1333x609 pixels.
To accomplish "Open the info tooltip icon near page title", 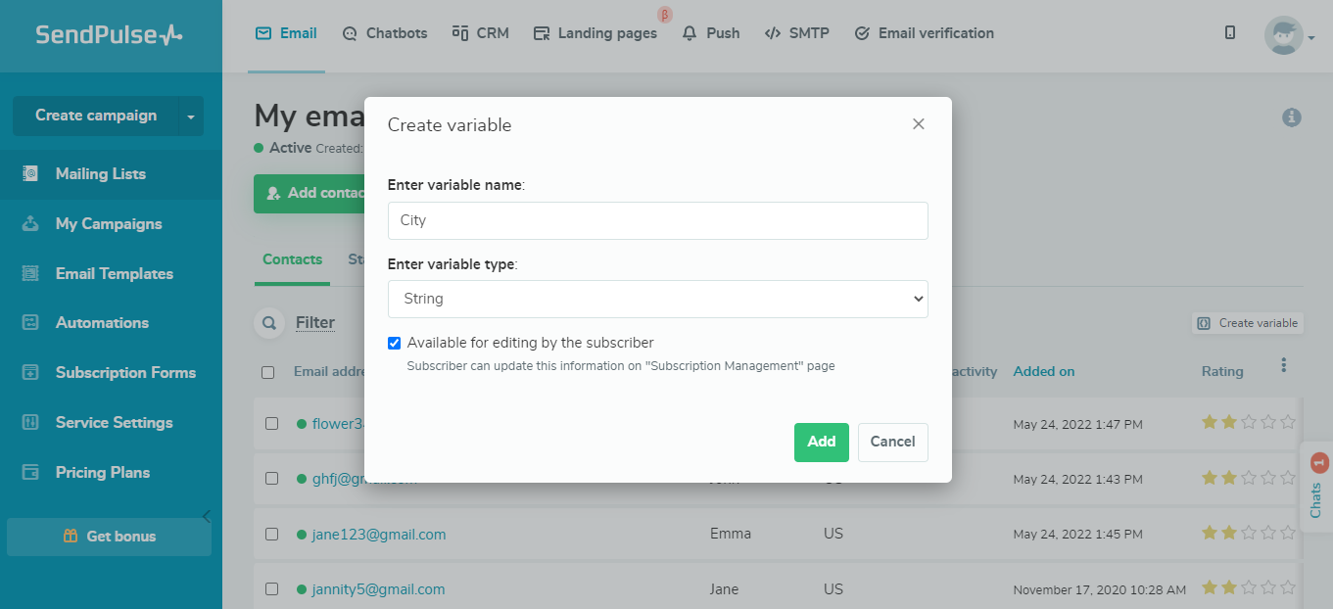I will (1291, 117).
